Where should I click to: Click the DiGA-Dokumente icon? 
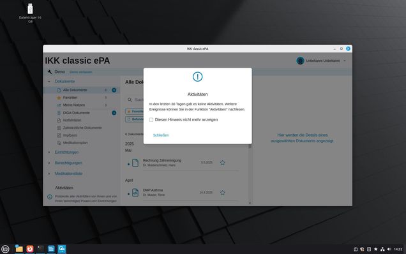coord(59,113)
